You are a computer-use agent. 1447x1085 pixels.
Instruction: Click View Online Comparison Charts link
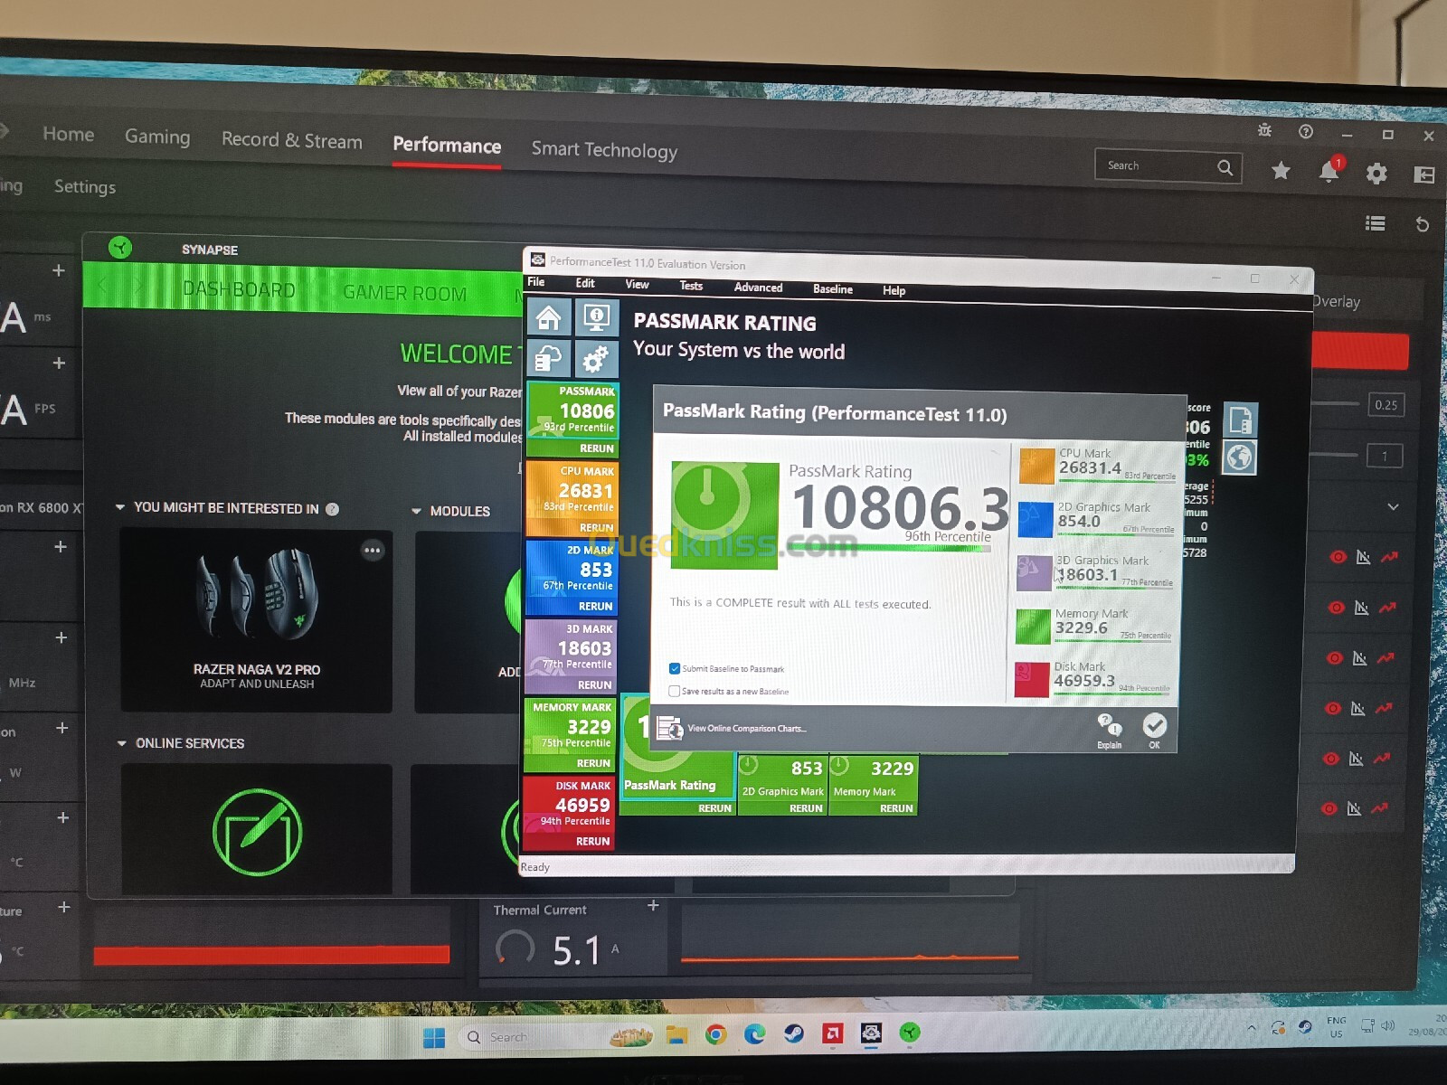747,728
